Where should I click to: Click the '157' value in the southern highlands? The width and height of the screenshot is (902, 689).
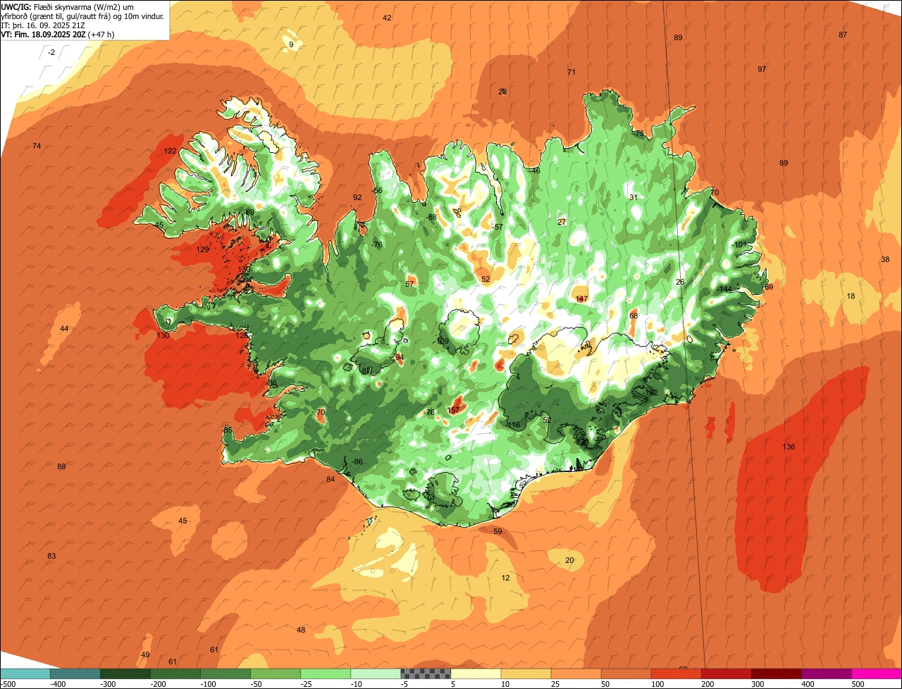point(454,410)
